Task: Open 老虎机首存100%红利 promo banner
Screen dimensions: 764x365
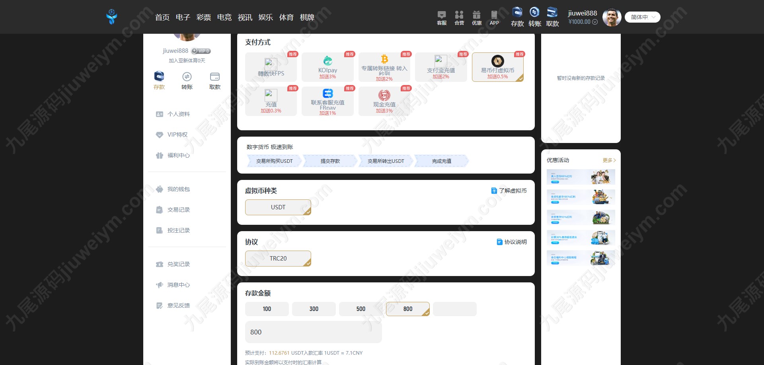Action: click(581, 197)
